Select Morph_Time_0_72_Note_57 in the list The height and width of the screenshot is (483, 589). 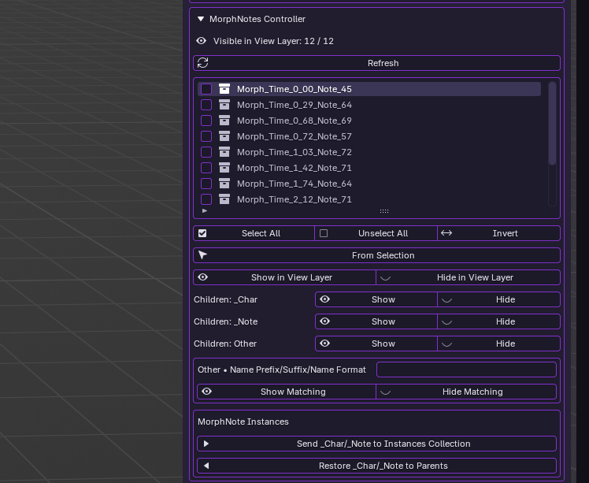[294, 136]
